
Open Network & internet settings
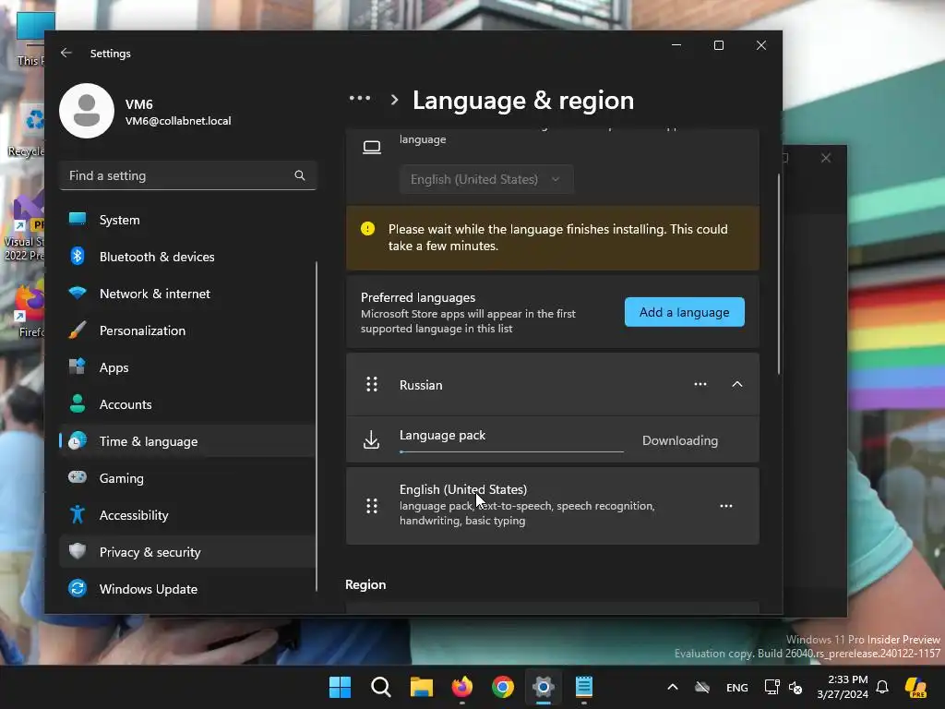point(187,294)
